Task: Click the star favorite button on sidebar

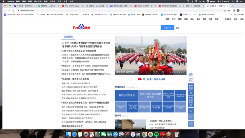Action: 191,111
